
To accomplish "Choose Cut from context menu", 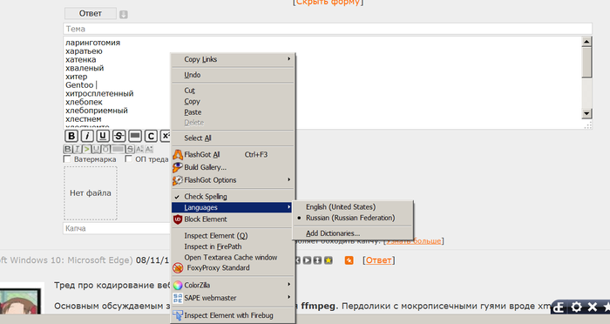I will pyautogui.click(x=233, y=91).
